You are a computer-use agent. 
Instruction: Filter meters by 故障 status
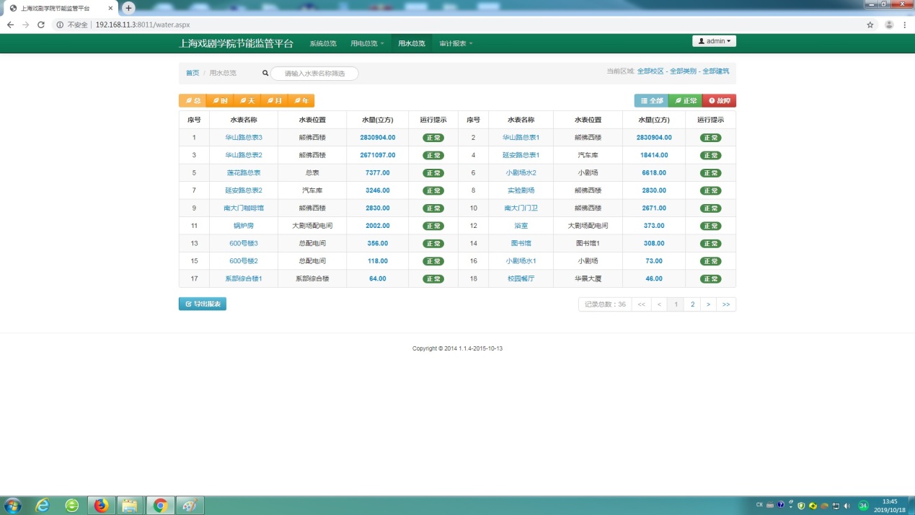point(719,101)
